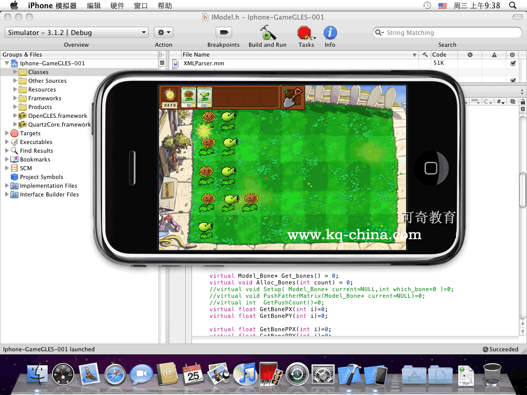Click the Build and Run hammer icon
Image resolution: width=527 pixels, height=395 pixels.
(267, 33)
